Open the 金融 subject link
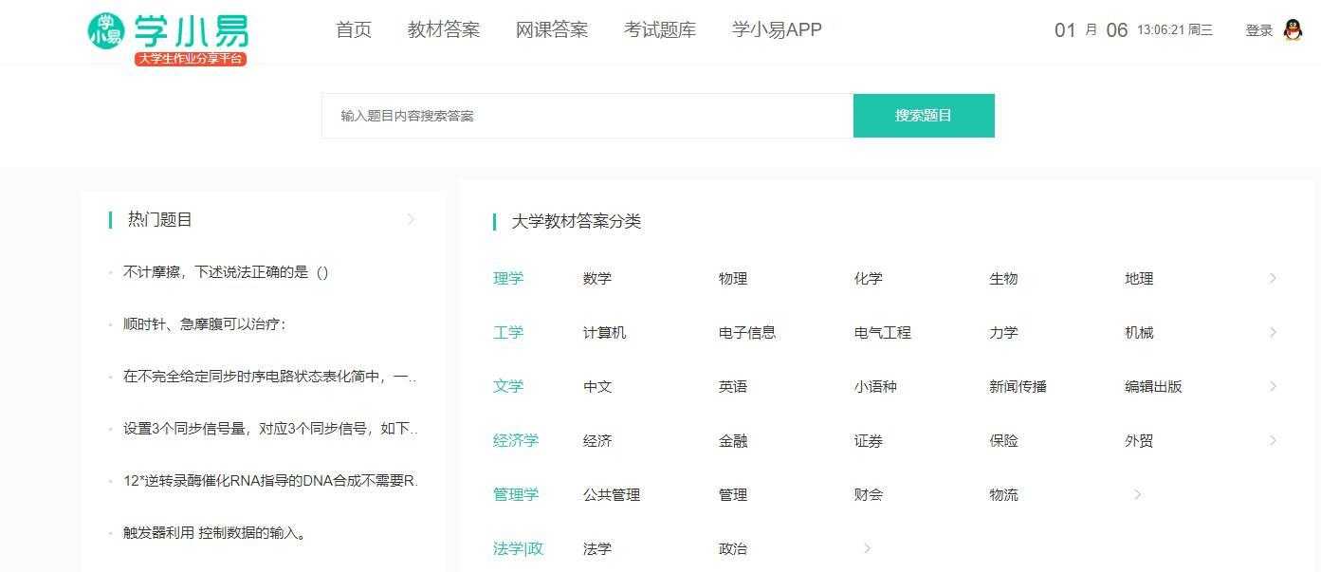The height and width of the screenshot is (572, 1321). 732,440
